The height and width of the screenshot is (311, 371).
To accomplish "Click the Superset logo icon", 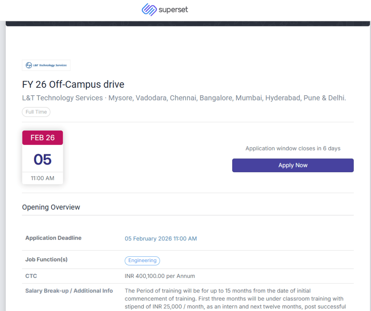I will (x=149, y=10).
